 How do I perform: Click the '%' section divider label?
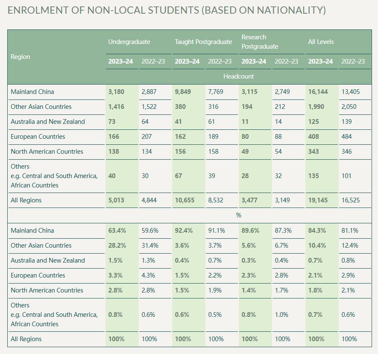238,215
